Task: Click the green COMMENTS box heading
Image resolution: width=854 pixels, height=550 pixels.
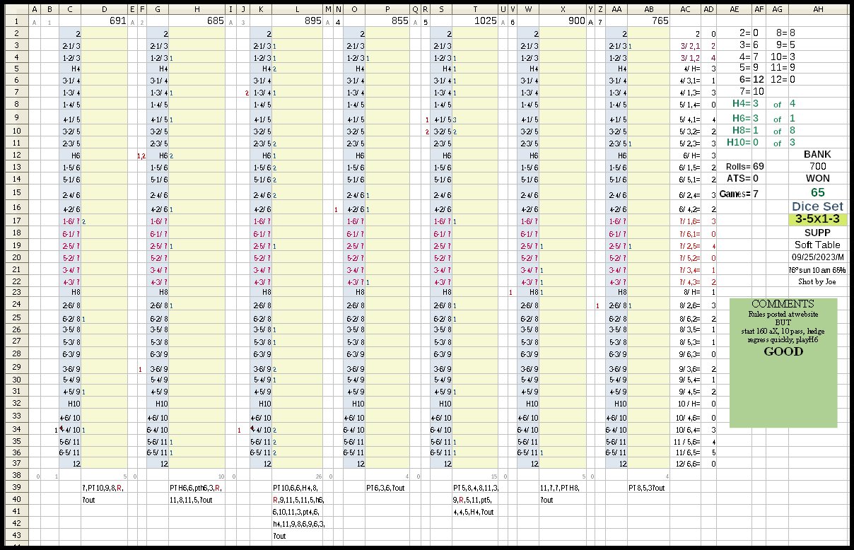Action: (x=783, y=304)
